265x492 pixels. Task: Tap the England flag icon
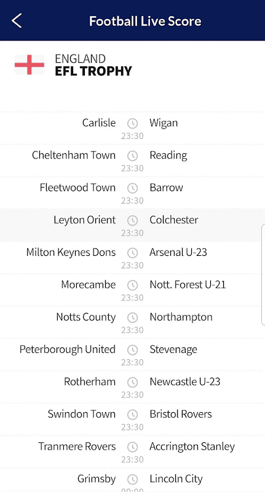click(x=30, y=65)
